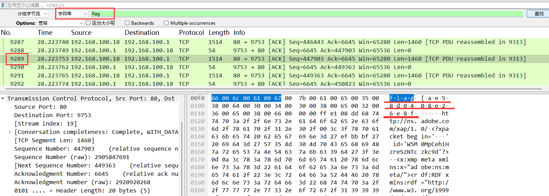Select packet row 9288
The width and height of the screenshot is (549, 196).
coord(274,51)
